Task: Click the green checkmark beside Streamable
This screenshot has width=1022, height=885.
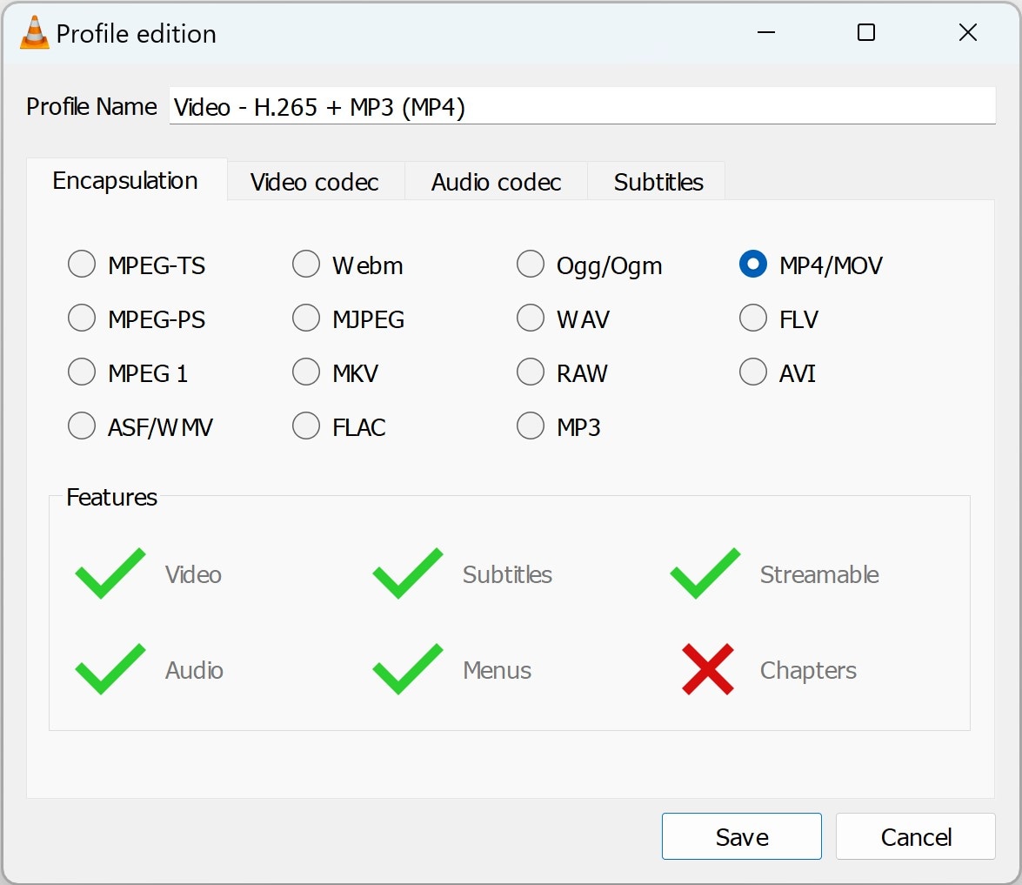Action: coord(704,573)
